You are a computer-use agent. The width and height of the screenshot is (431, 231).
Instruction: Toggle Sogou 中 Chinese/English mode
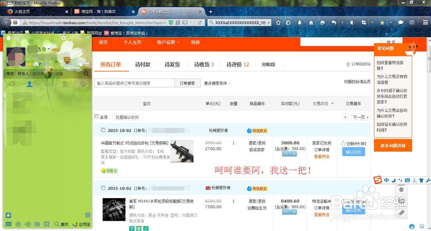click(x=386, y=180)
